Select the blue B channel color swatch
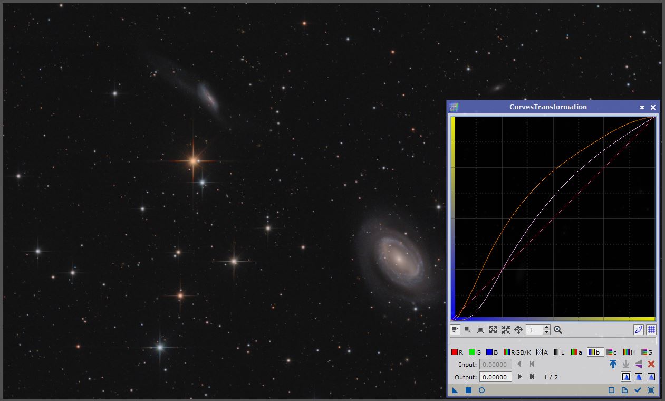Image resolution: width=665 pixels, height=401 pixels. (489, 351)
